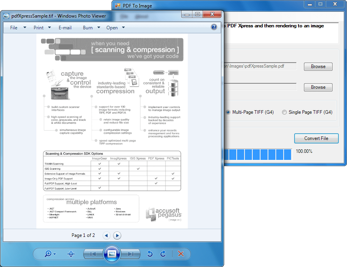This screenshot has width=347, height=267.
Task: Expand the Burn dropdown arrow
Action: click(x=99, y=27)
